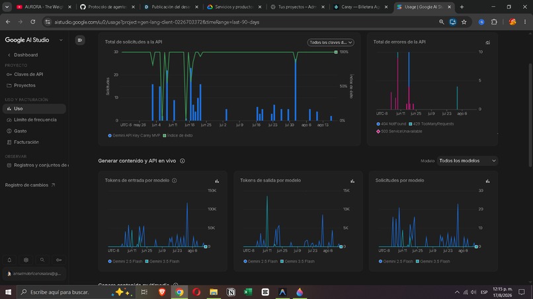Open tab search dropdown arrow
533x299 pixels.
coord(7,7)
